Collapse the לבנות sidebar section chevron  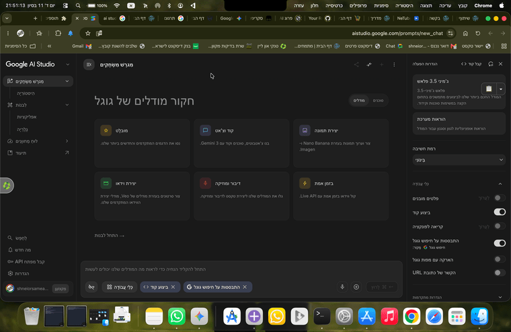(x=67, y=105)
